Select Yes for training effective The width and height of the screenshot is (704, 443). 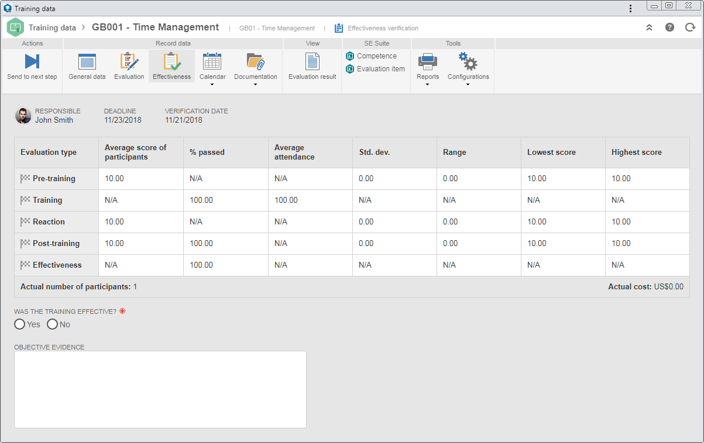[x=20, y=324]
